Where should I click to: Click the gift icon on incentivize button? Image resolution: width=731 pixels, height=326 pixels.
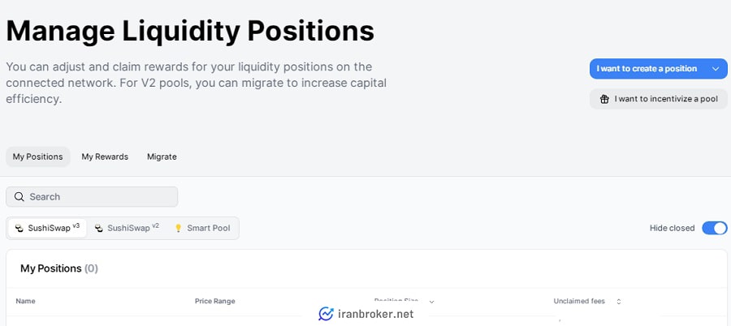pos(604,99)
